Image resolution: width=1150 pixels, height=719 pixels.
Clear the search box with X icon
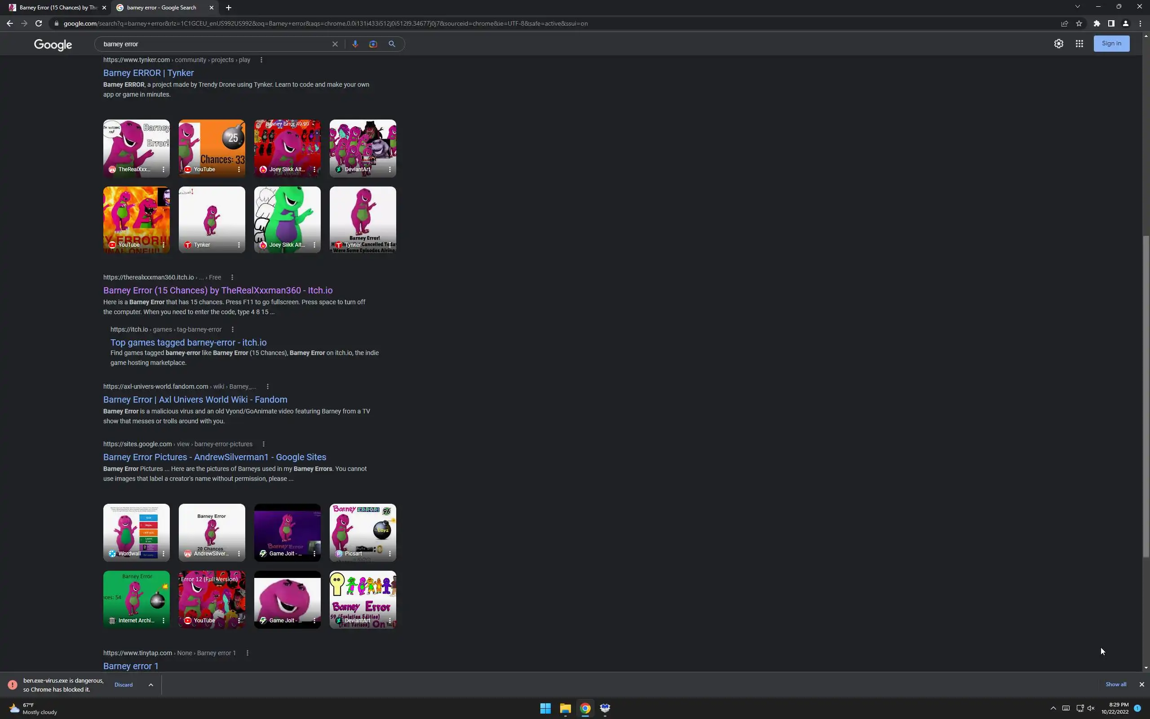(335, 44)
